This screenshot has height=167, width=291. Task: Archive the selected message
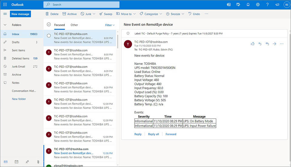[70, 14]
